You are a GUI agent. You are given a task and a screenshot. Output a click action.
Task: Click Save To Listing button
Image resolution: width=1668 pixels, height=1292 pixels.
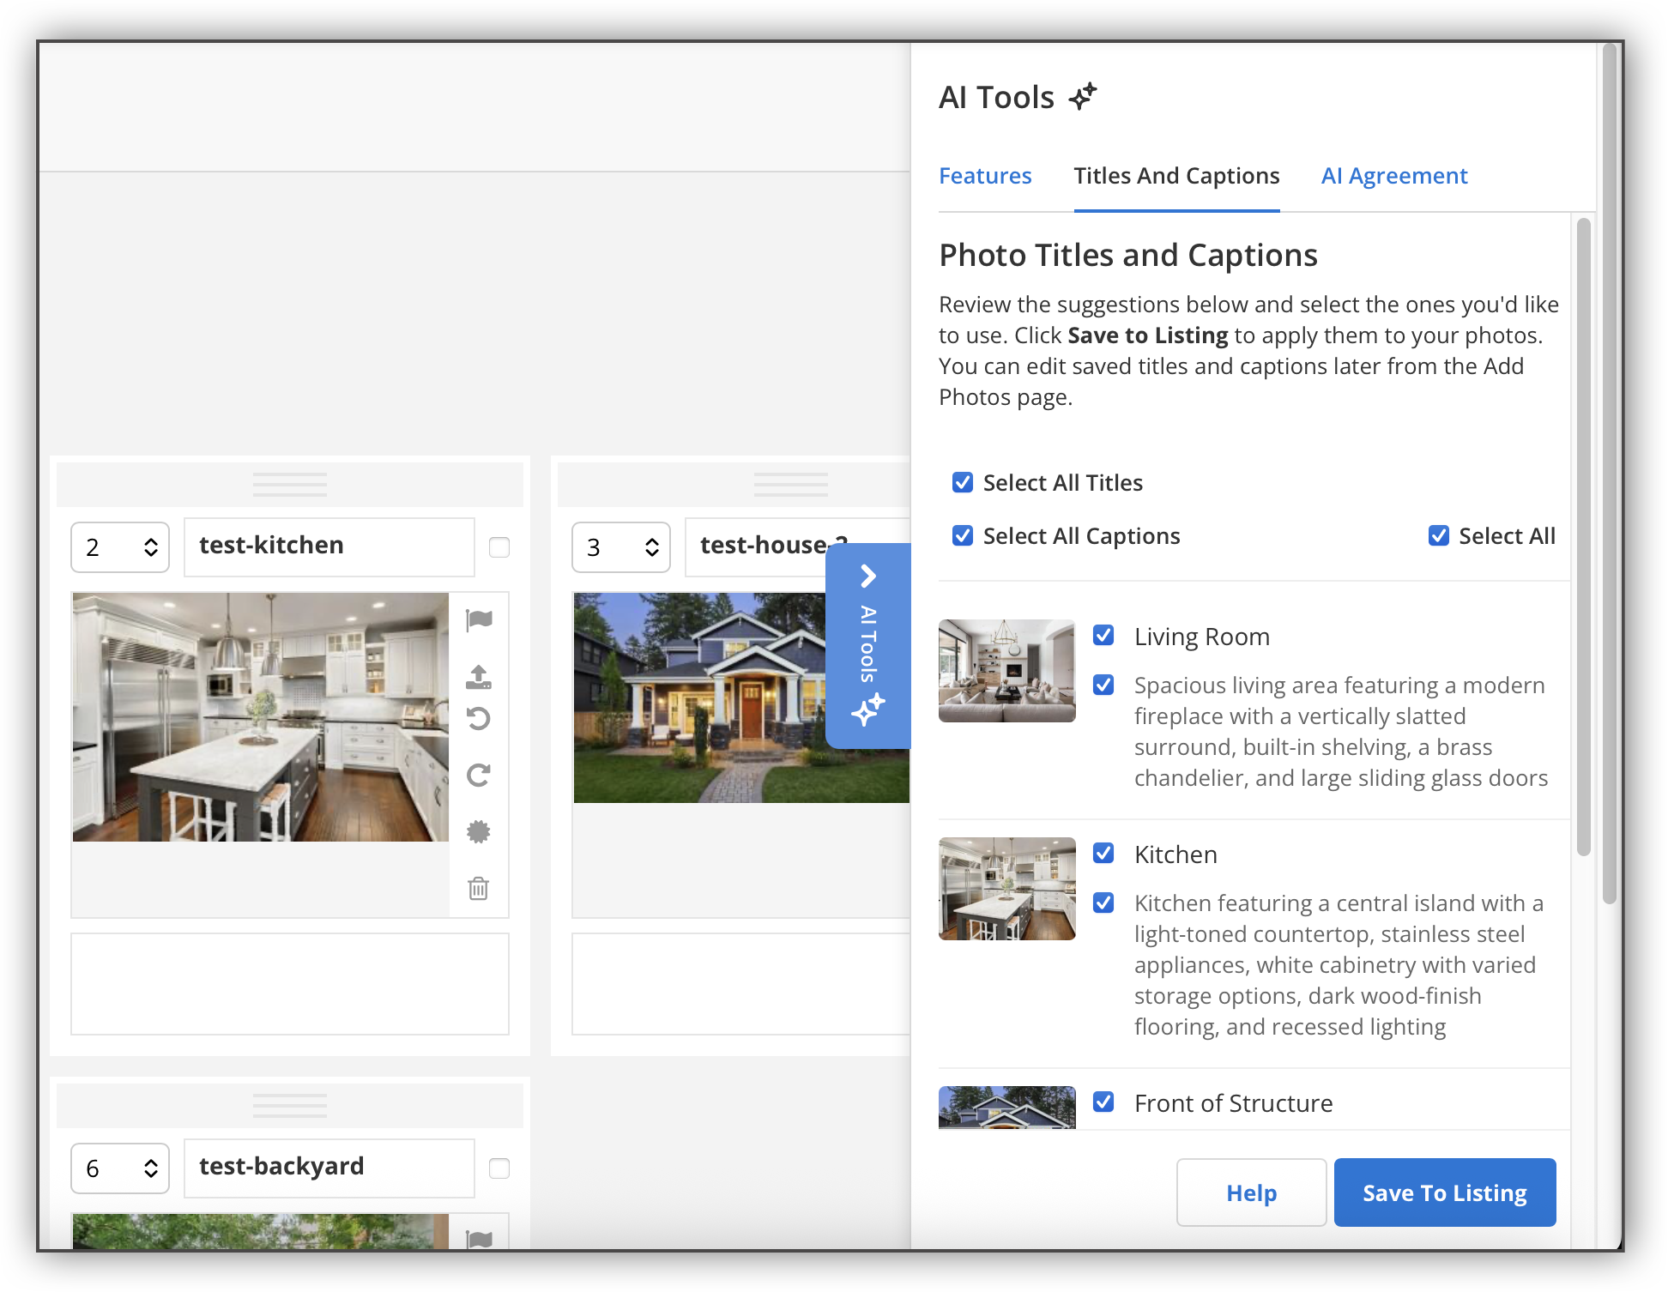(1445, 1192)
